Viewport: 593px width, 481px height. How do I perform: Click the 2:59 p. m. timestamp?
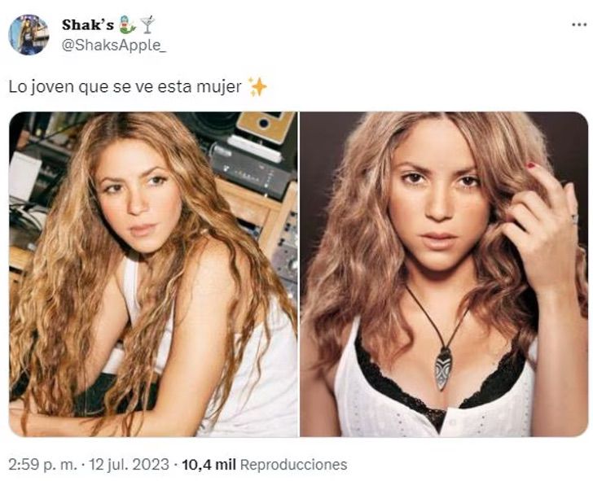(42, 465)
